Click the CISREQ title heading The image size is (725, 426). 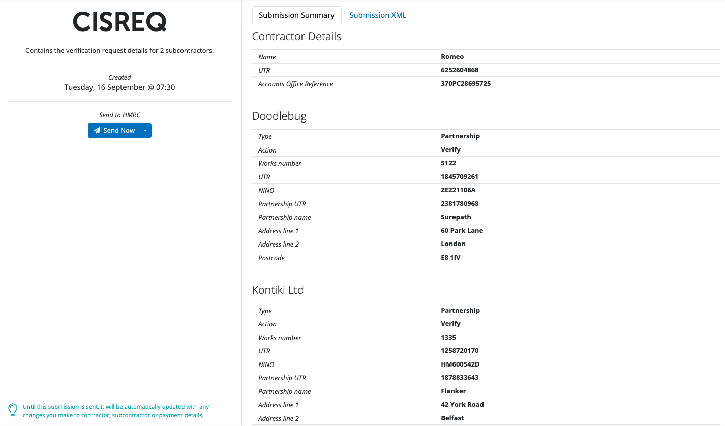(x=119, y=22)
